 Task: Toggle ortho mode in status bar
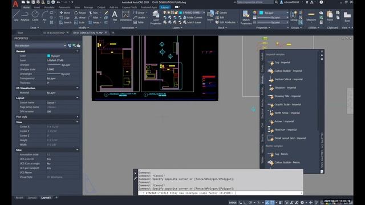coord(246,203)
